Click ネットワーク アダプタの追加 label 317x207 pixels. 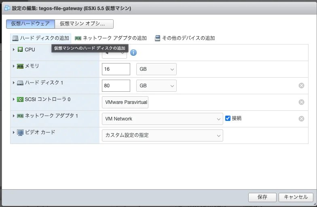(x=115, y=38)
